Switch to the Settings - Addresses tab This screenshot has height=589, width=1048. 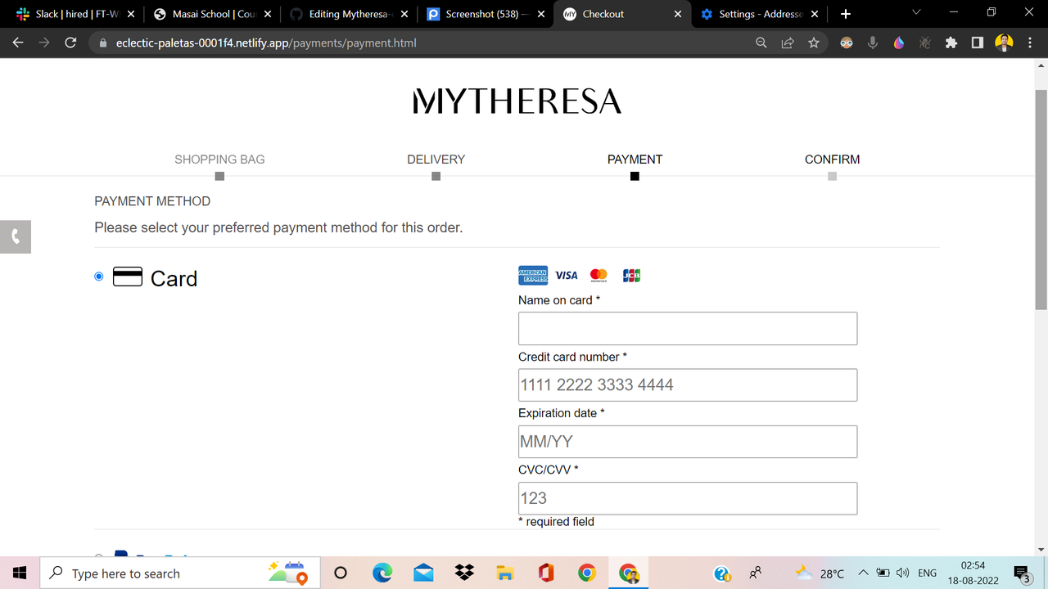(x=759, y=14)
